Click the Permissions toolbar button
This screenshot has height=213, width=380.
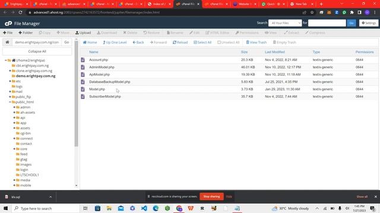tap(247, 33)
